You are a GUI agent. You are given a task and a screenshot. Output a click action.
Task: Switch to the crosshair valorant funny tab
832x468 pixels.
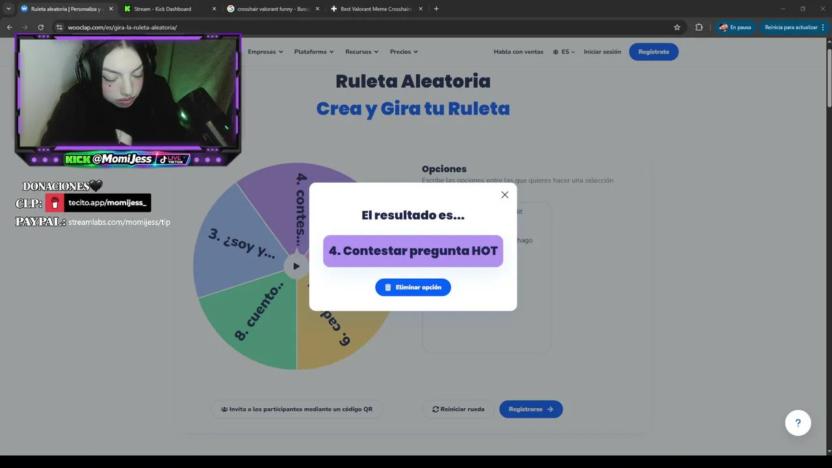[272, 9]
